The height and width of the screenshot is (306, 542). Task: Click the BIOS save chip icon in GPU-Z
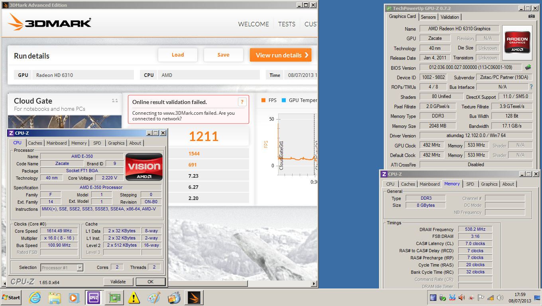528,67
